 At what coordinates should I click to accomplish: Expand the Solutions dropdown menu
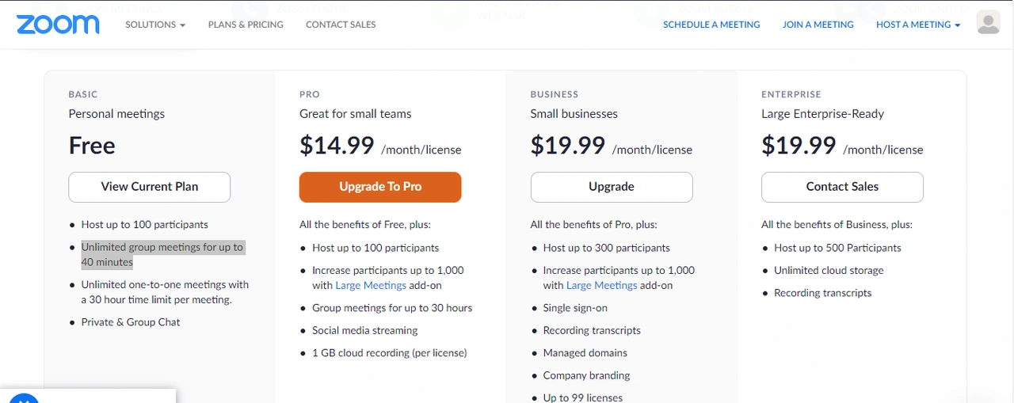pyautogui.click(x=155, y=25)
